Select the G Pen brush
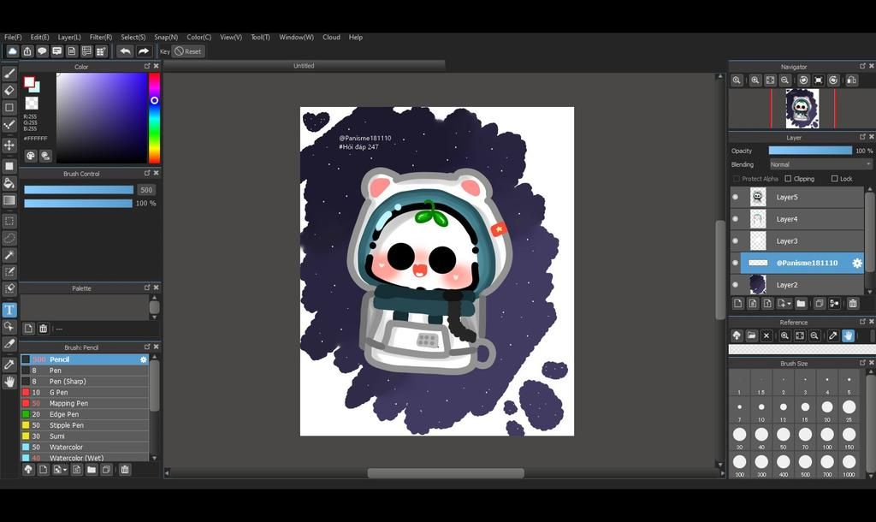This screenshot has height=522, width=876. coord(85,392)
